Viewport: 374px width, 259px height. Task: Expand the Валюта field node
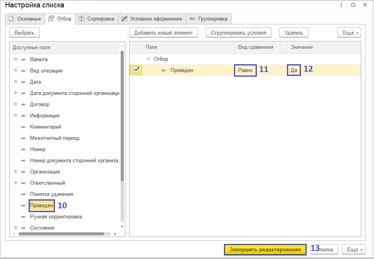click(x=16, y=59)
